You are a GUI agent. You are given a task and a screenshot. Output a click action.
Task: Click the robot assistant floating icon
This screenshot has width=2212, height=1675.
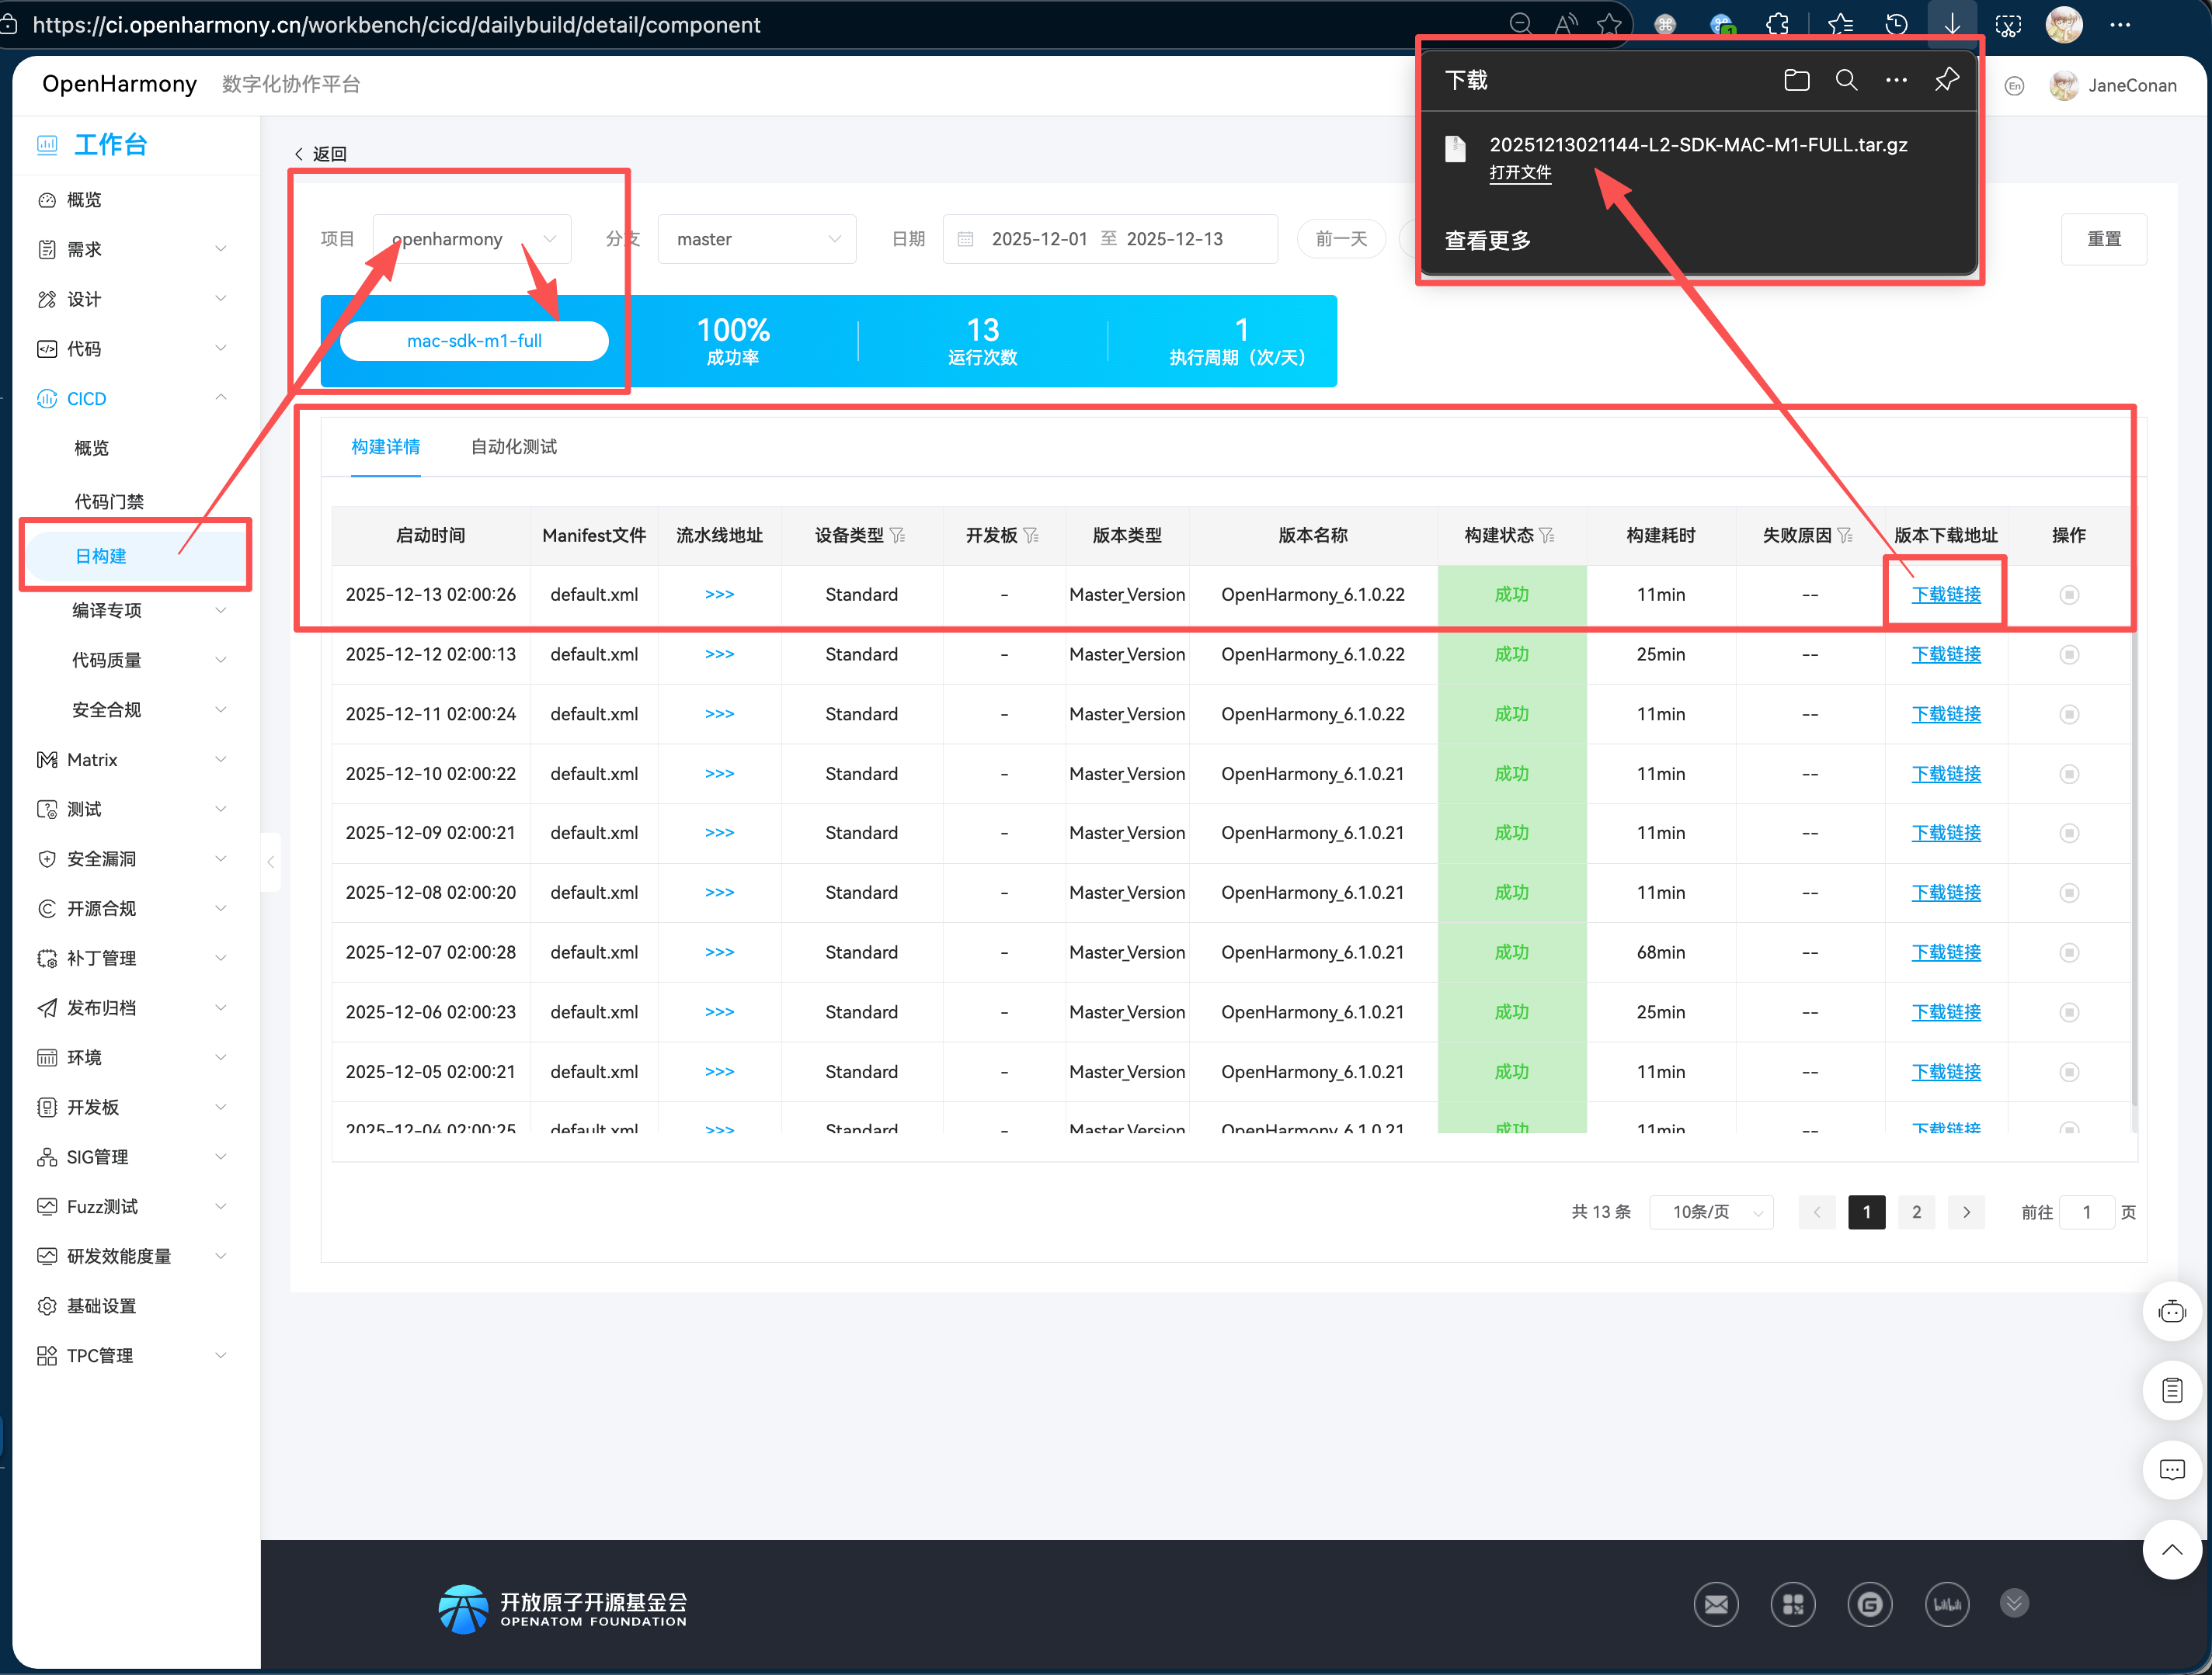coord(2171,1311)
